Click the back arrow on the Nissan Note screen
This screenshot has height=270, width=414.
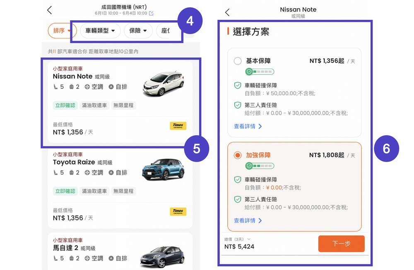tap(227, 12)
